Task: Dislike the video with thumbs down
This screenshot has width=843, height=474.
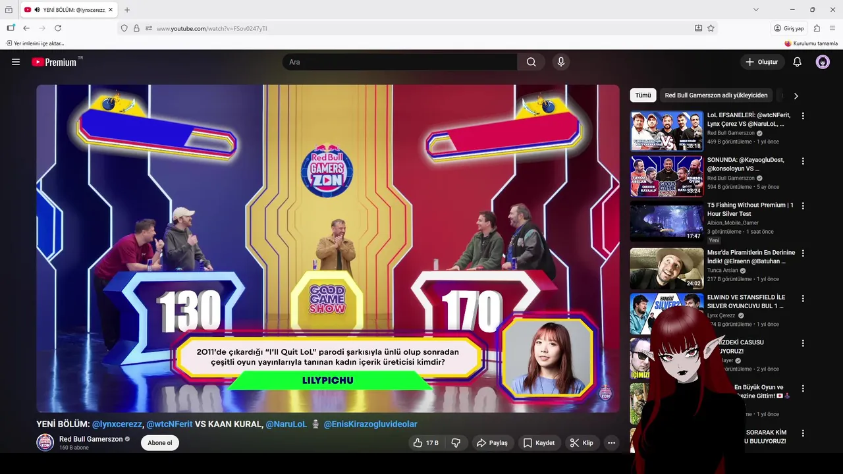Action: tap(456, 443)
